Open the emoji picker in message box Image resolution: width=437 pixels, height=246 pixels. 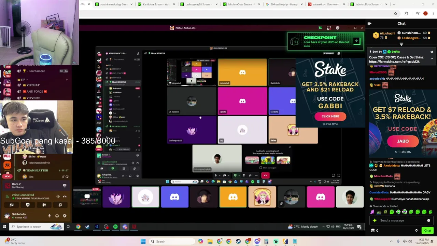click(428, 220)
